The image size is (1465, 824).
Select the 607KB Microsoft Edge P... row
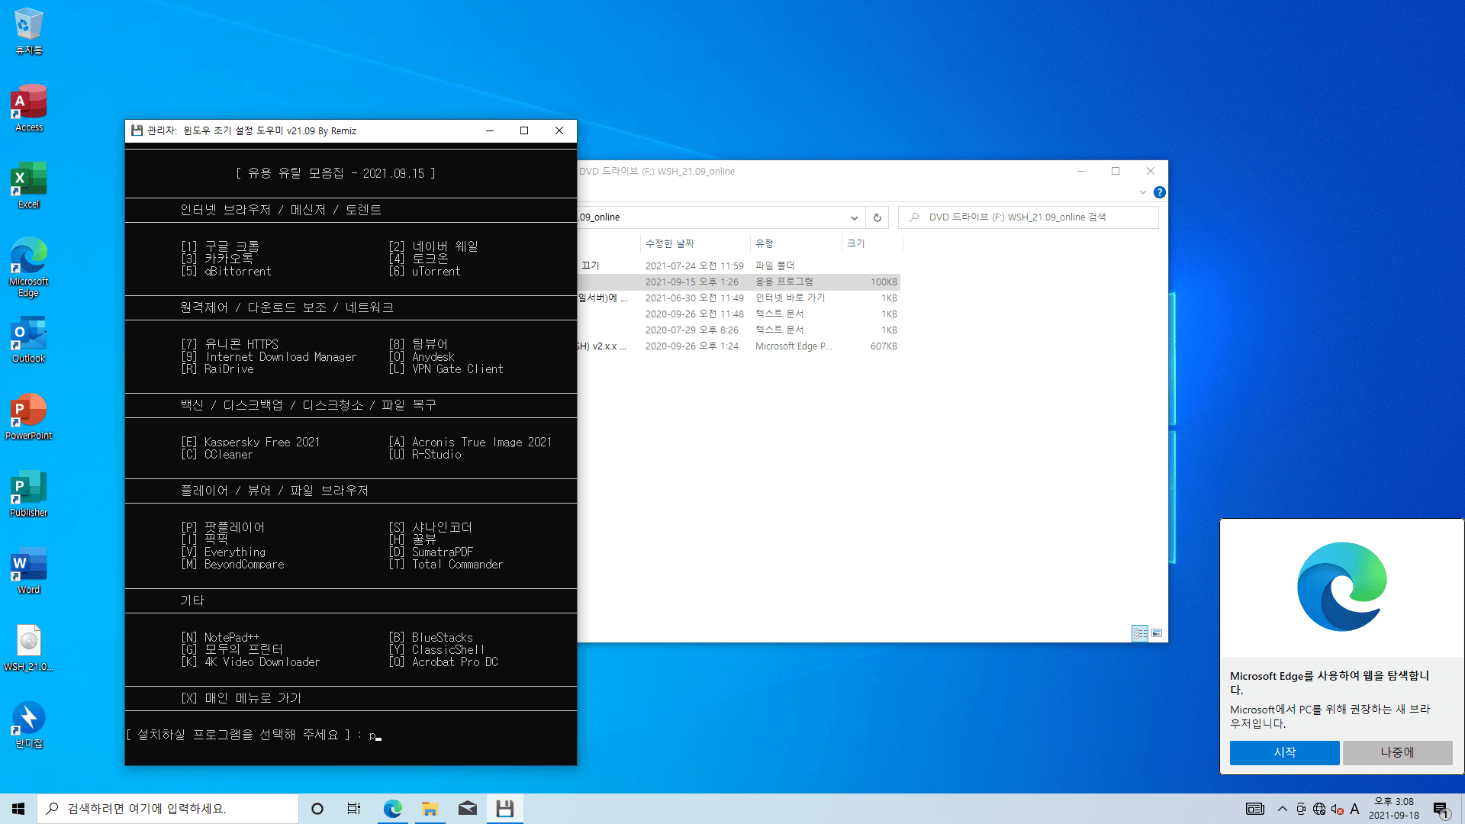pos(739,346)
